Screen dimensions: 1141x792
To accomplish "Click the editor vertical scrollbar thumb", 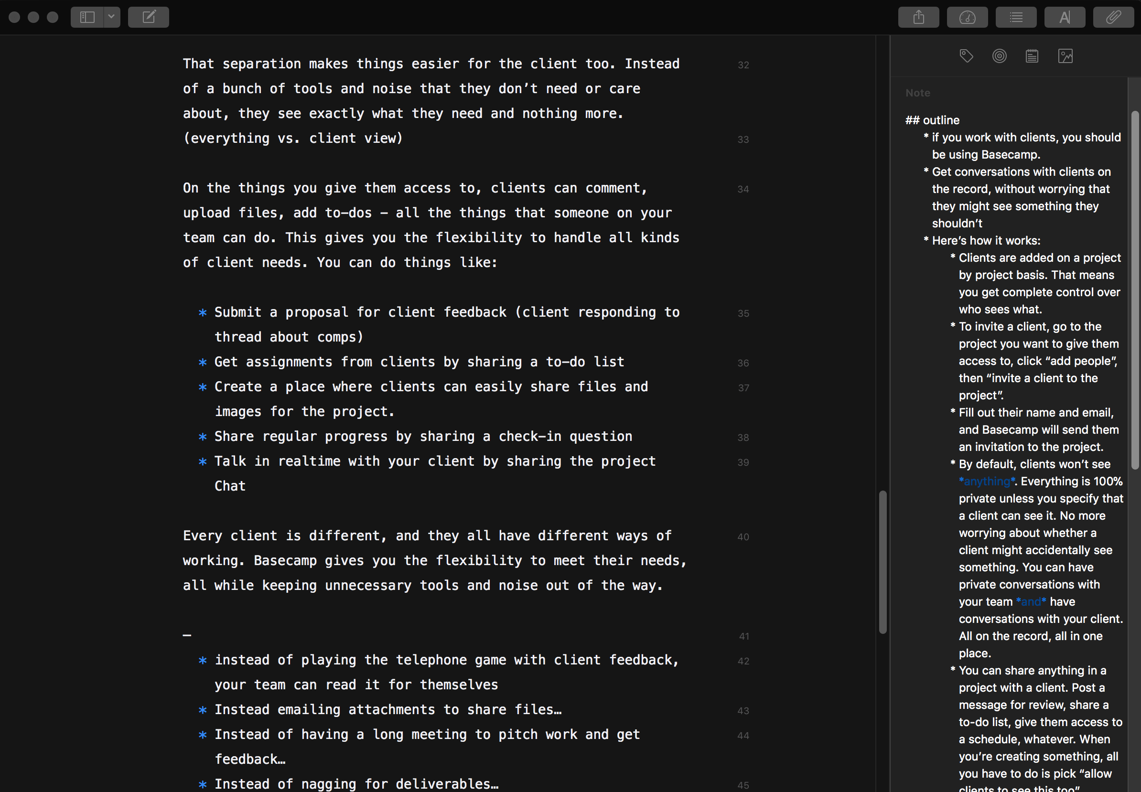I will pyautogui.click(x=883, y=562).
